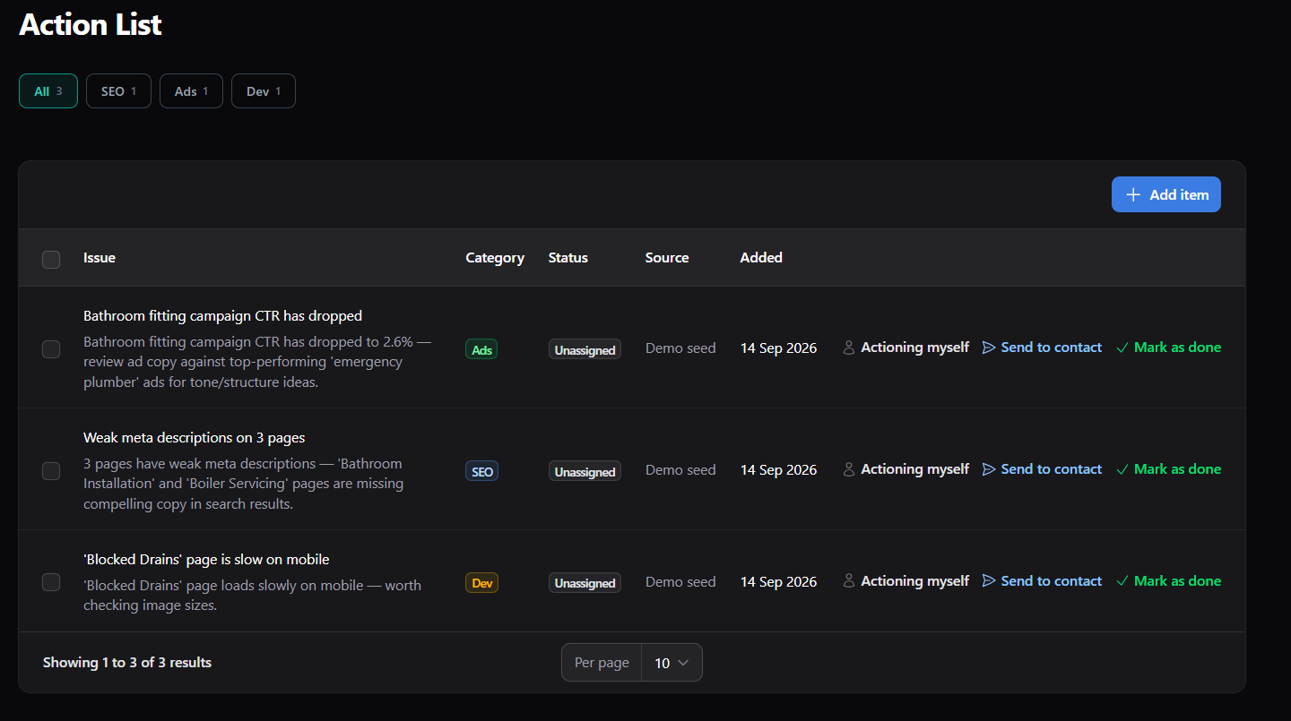Click paper plane icon in Blocked Drains row

[989, 581]
